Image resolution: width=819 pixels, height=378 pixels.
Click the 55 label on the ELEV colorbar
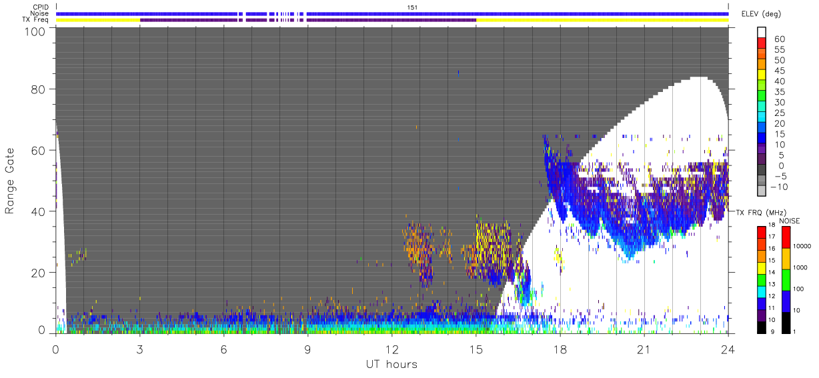[x=779, y=50]
